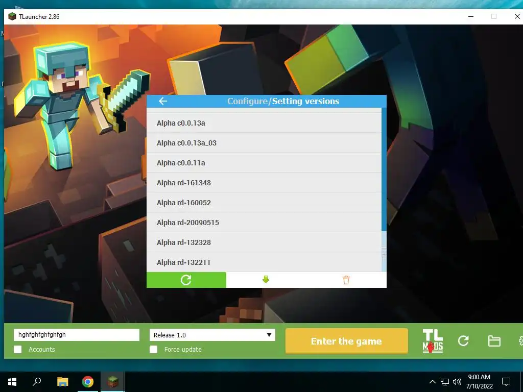Click TLauncher Minecraft block taskbar icon
523x392 pixels.
113,381
